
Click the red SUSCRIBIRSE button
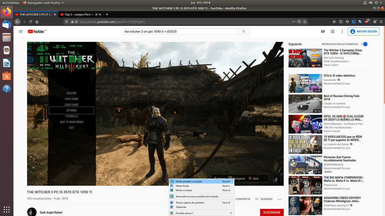(x=272, y=212)
